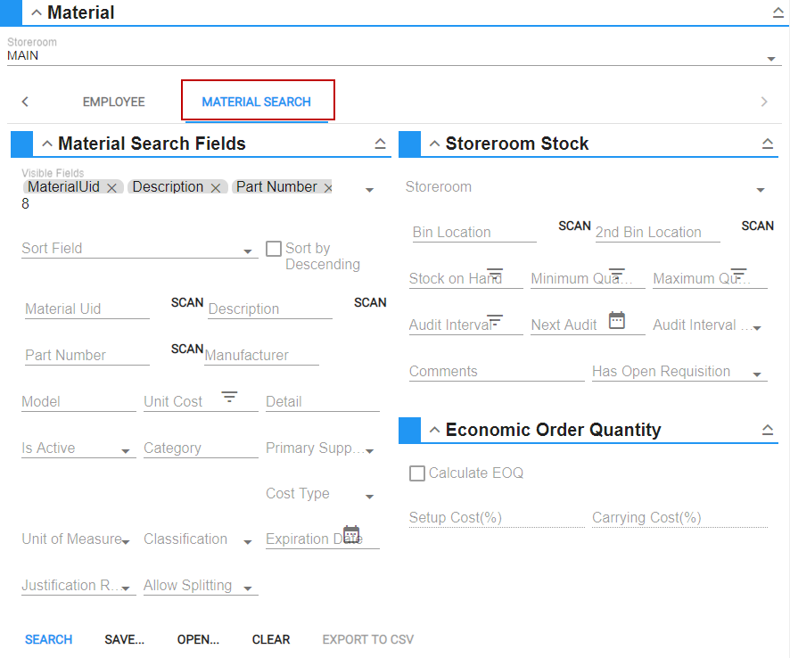Open the Expiration Date calendar picker
The image size is (790, 658).
(x=351, y=534)
